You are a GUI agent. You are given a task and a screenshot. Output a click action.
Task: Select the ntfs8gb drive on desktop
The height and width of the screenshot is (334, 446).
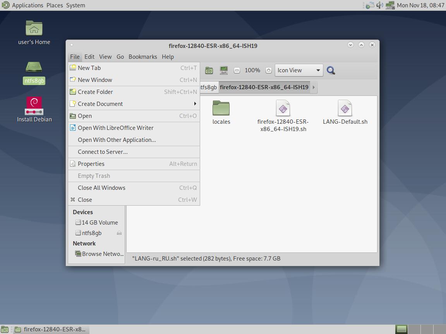point(34,73)
